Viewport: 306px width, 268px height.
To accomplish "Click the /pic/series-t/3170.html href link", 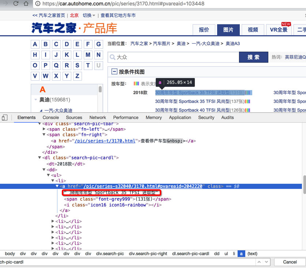I will [x=105, y=141].
